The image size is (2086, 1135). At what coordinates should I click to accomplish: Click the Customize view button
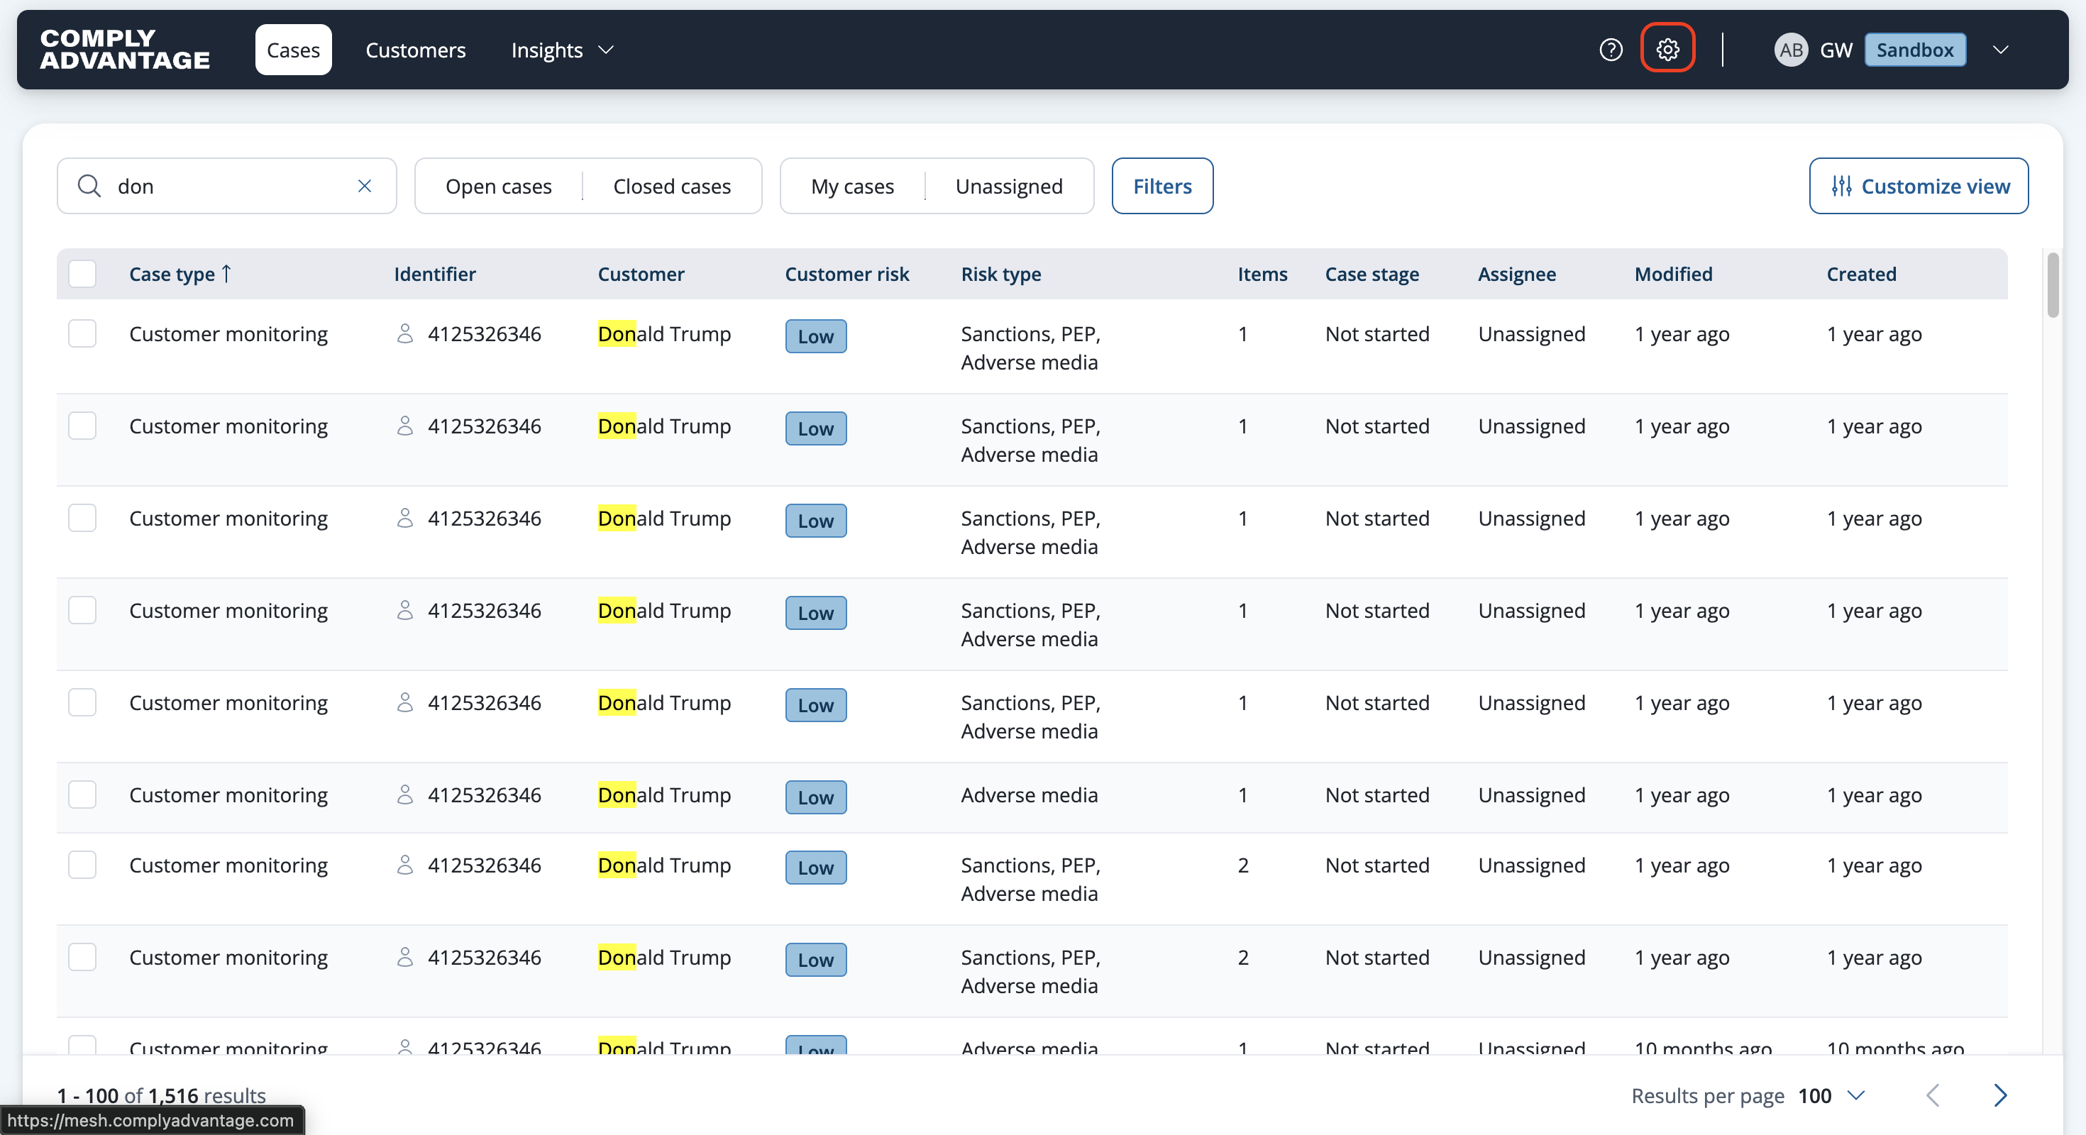pyautogui.click(x=1919, y=186)
